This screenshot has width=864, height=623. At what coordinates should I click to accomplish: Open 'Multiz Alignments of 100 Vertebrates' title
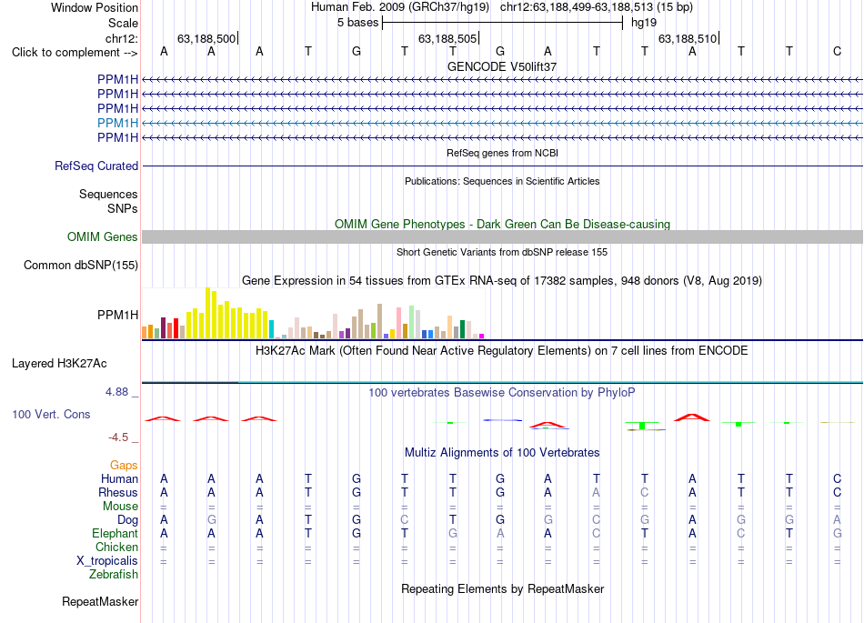pyautogui.click(x=502, y=453)
